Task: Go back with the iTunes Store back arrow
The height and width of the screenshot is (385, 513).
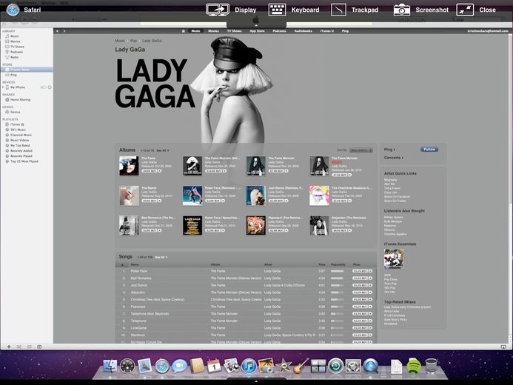Action: (x=57, y=31)
